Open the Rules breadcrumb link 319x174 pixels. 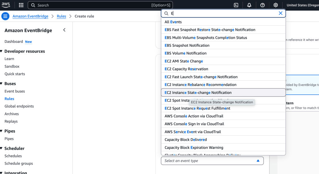(x=61, y=16)
